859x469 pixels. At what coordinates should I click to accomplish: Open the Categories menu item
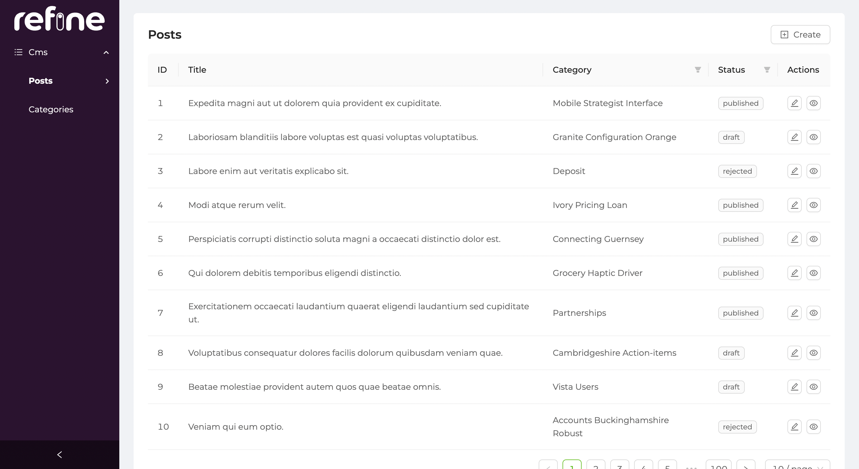(x=51, y=109)
